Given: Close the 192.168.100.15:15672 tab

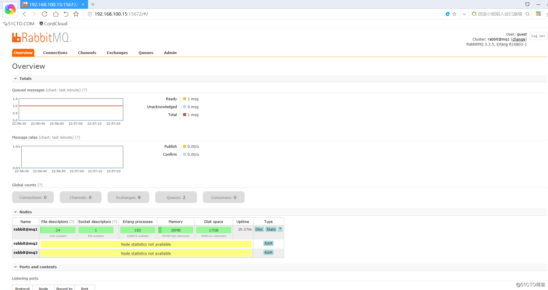Looking at the screenshot, I should [83, 4].
